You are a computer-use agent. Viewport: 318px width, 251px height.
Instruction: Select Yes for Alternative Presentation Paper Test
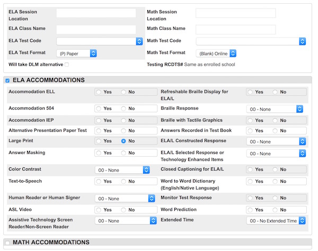[99, 131]
